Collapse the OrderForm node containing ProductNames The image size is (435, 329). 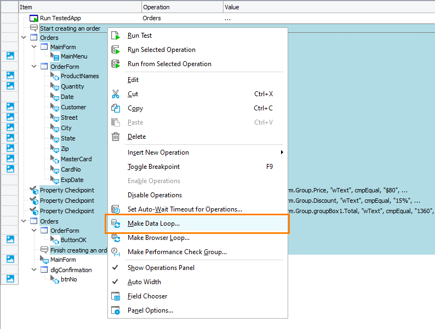[33, 67]
